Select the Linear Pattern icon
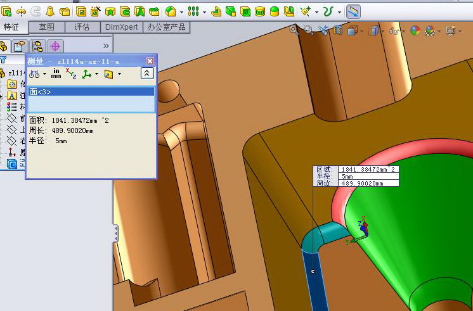Screen dimensions: 473x311 [193, 12]
